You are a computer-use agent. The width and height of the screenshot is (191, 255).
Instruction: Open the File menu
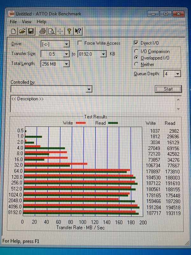click(x=13, y=22)
